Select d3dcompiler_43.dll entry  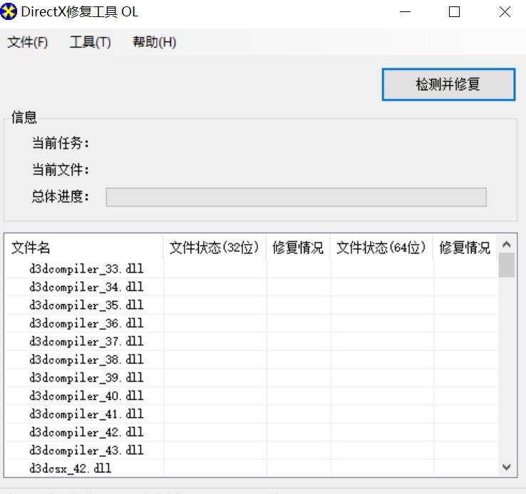pos(86,450)
